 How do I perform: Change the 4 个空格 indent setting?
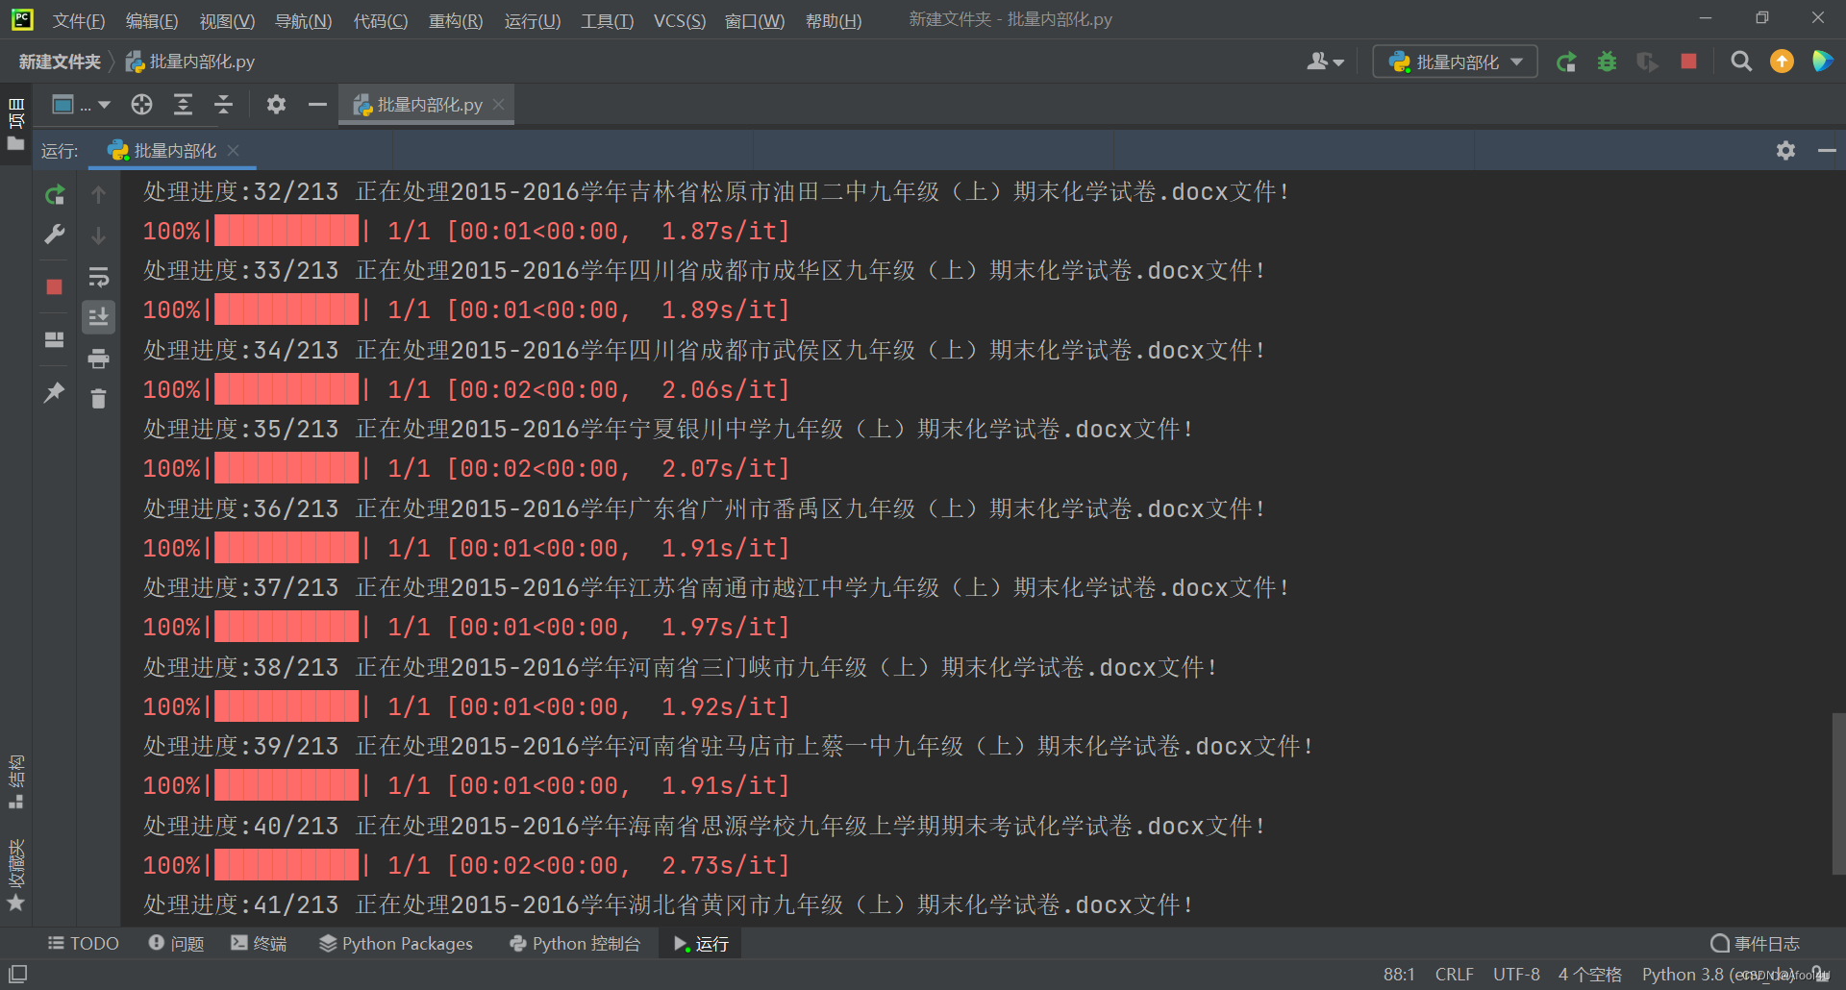coord(1589,975)
